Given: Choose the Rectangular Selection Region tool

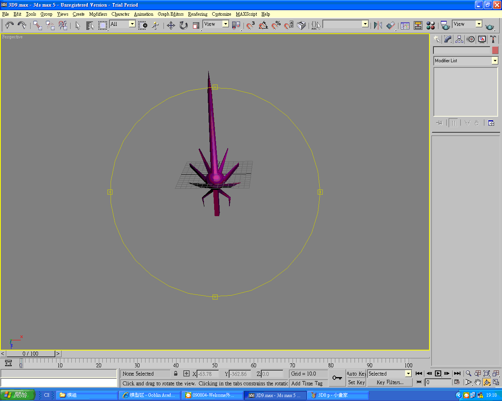Looking at the screenshot, I should coord(103,25).
